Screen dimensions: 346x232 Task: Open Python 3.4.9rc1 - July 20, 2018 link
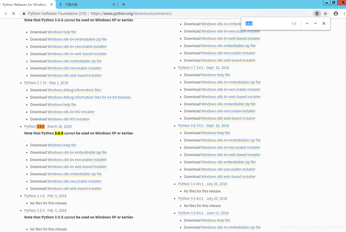[x=203, y=184]
